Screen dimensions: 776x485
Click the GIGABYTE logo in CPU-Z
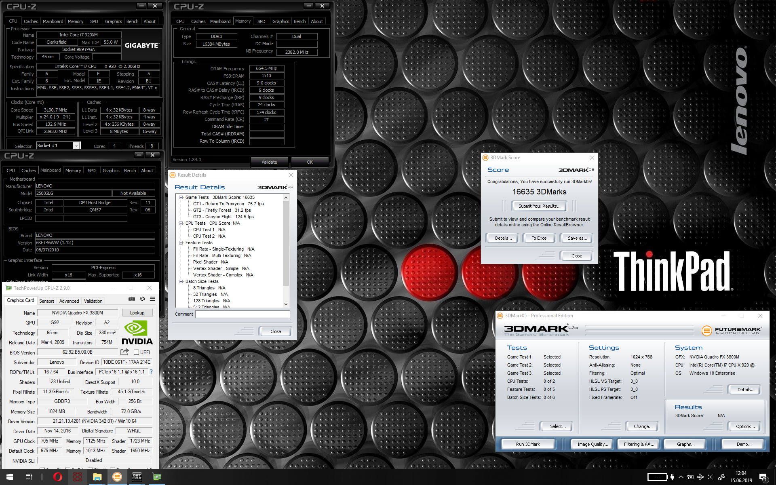click(142, 45)
